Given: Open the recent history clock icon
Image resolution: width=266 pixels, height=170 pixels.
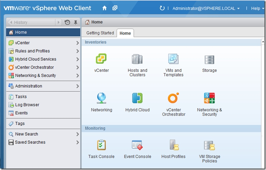Looking at the screenshot, I should [x=67, y=22].
